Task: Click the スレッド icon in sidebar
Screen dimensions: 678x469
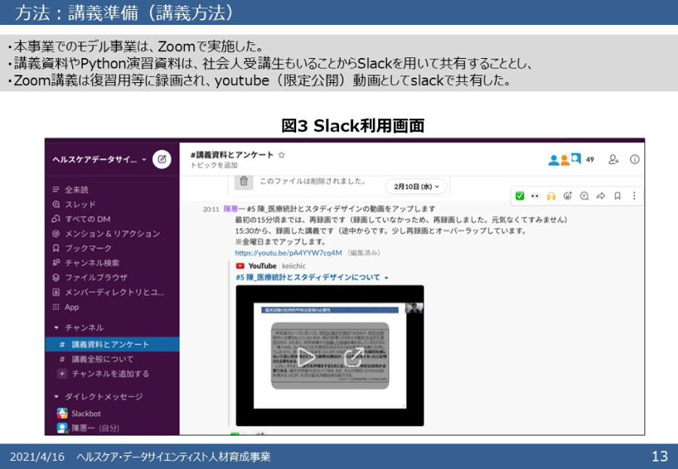Action: coord(56,204)
